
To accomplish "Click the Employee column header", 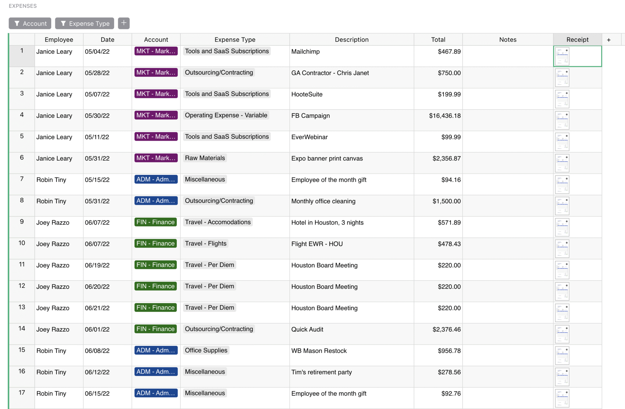I will coord(59,39).
